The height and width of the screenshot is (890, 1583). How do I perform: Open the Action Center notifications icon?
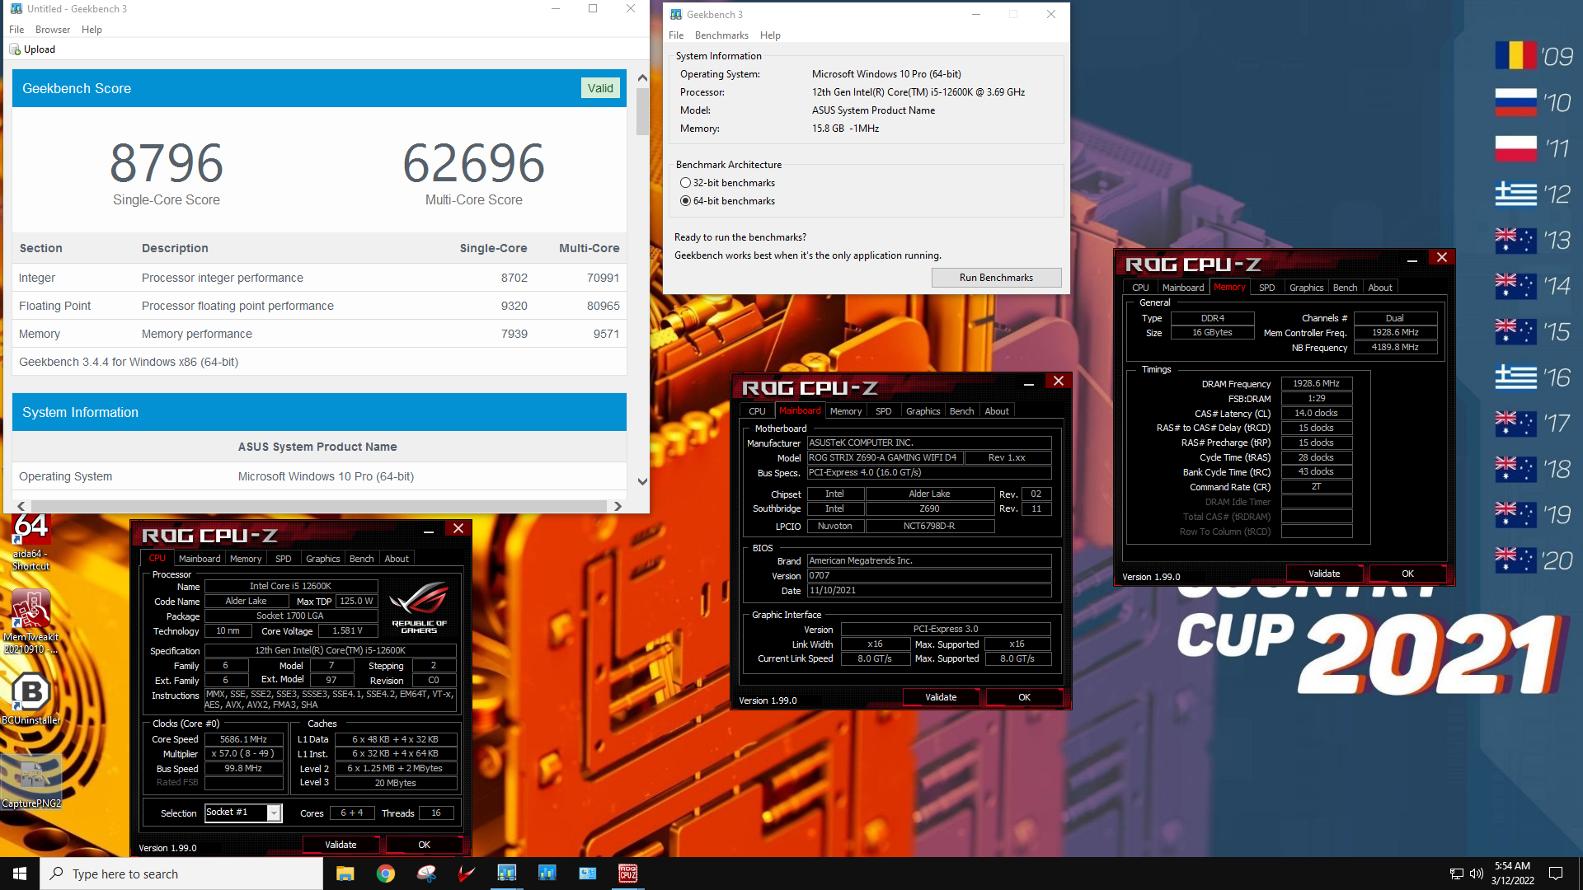[1556, 874]
